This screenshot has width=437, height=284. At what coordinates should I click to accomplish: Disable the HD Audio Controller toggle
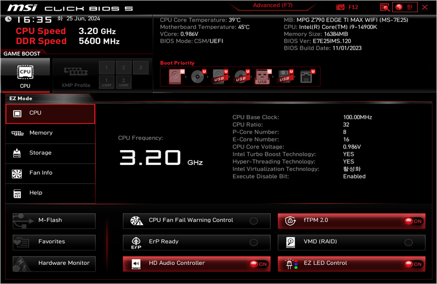(258, 264)
